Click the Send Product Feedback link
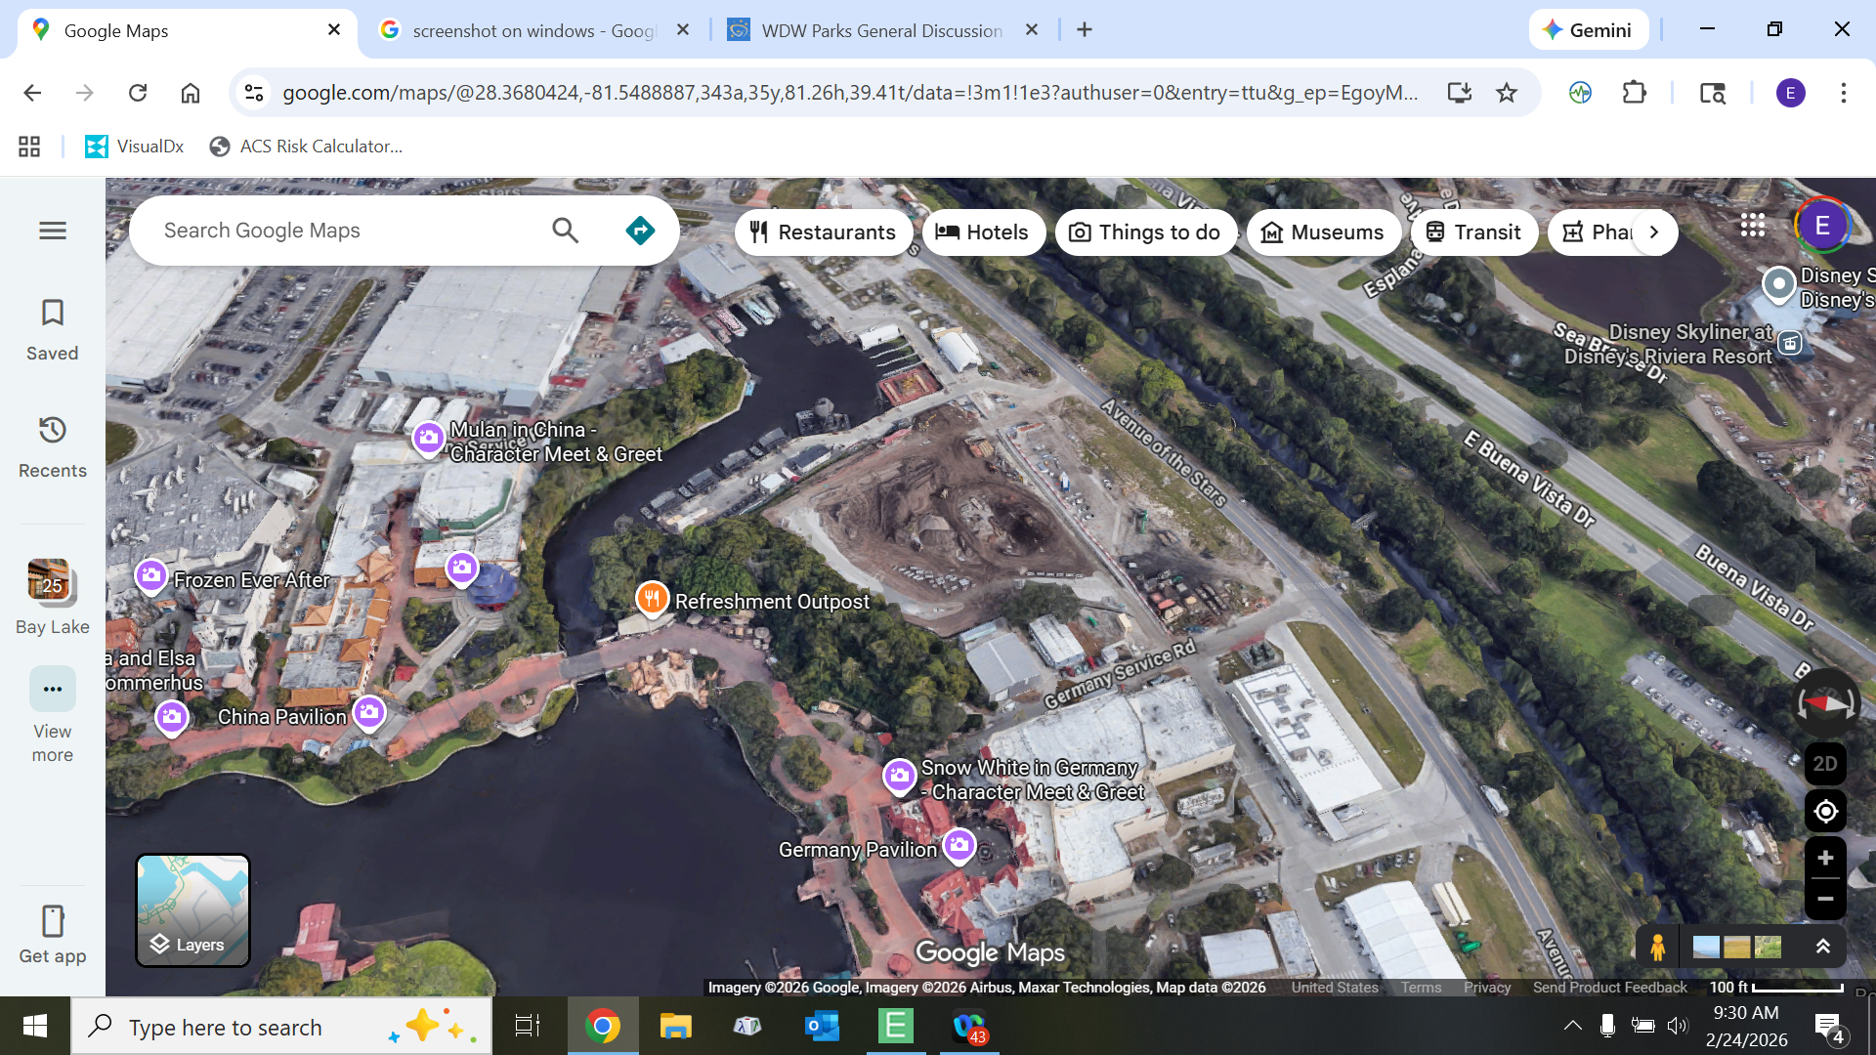1876x1055 pixels. 1609,988
